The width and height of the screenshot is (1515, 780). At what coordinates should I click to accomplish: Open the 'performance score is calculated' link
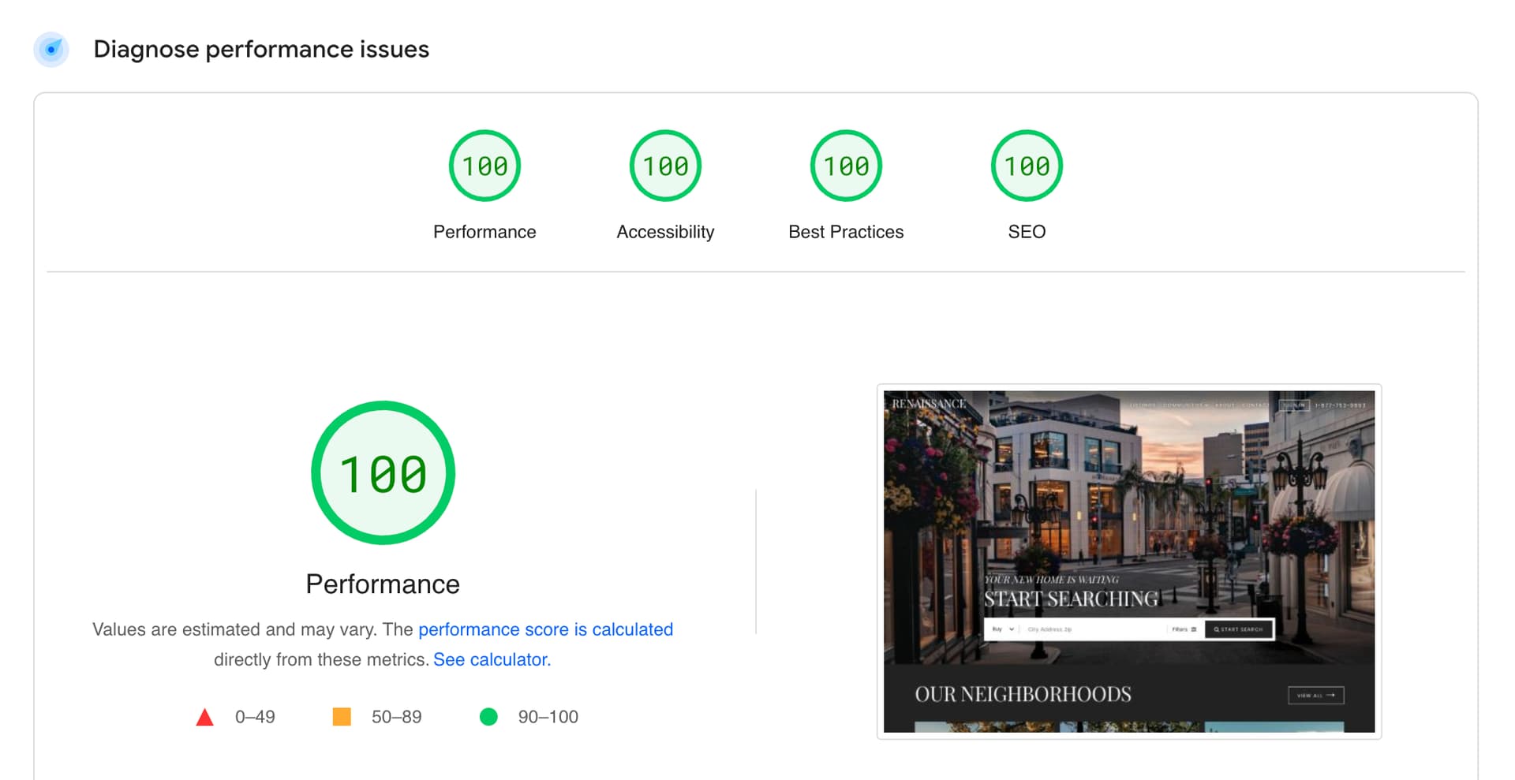pyautogui.click(x=545, y=629)
